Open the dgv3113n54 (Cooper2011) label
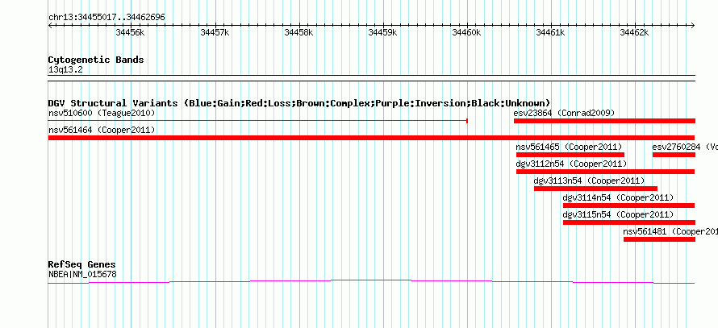The width and height of the screenshot is (718, 328). [590, 181]
